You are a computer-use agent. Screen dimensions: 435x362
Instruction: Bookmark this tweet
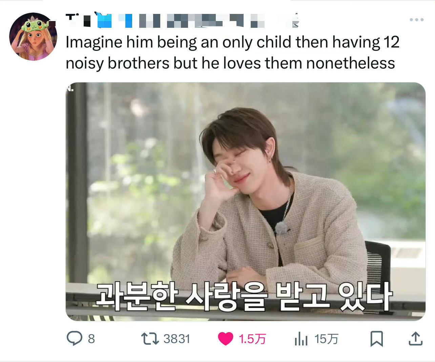click(x=376, y=339)
